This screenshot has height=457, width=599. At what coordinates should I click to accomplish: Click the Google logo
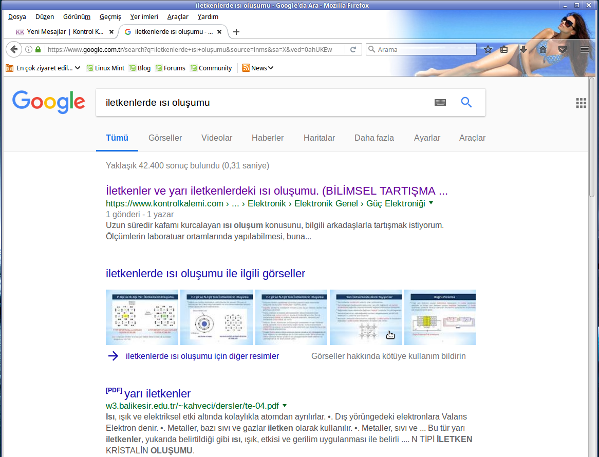(48, 102)
